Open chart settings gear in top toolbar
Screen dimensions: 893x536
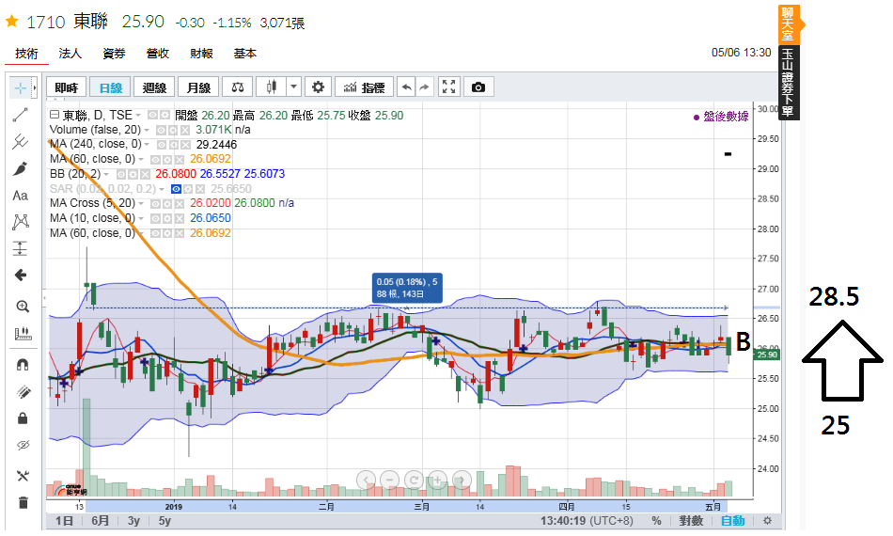(x=318, y=87)
